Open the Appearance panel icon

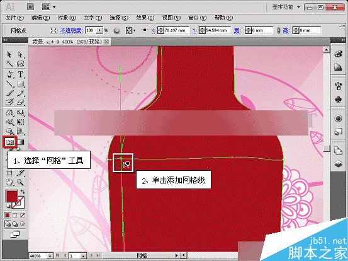coord(338,119)
